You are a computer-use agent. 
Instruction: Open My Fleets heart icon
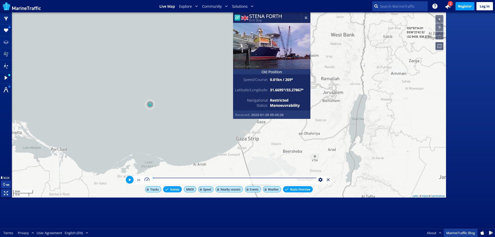(x=6, y=30)
